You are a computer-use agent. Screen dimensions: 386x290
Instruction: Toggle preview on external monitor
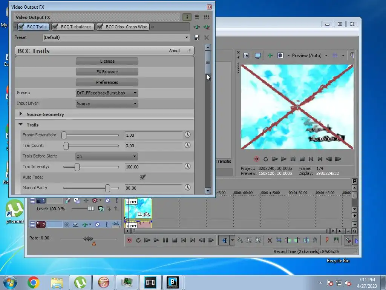(x=258, y=56)
